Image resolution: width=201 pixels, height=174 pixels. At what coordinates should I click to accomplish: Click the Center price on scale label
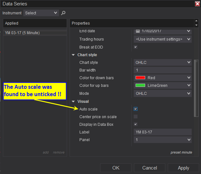(98, 117)
